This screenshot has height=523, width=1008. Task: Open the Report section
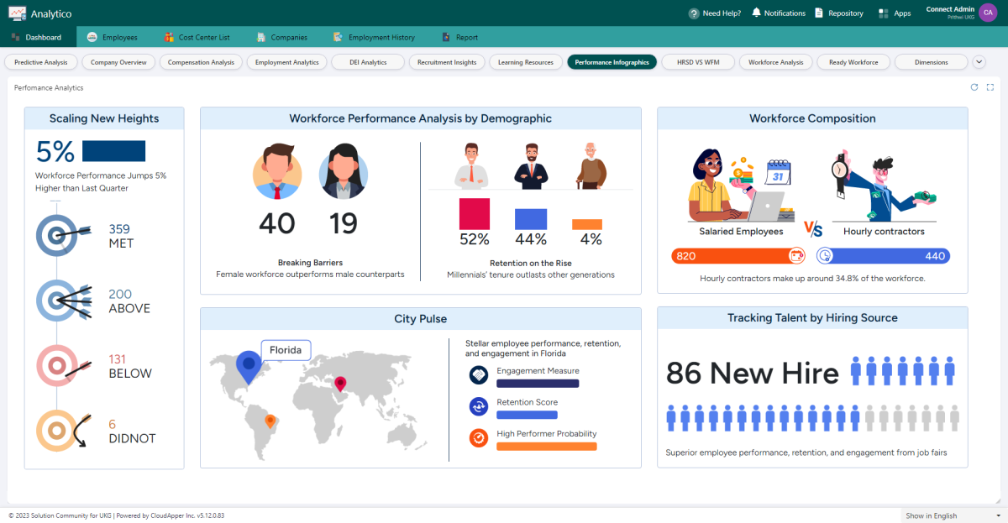coord(460,37)
